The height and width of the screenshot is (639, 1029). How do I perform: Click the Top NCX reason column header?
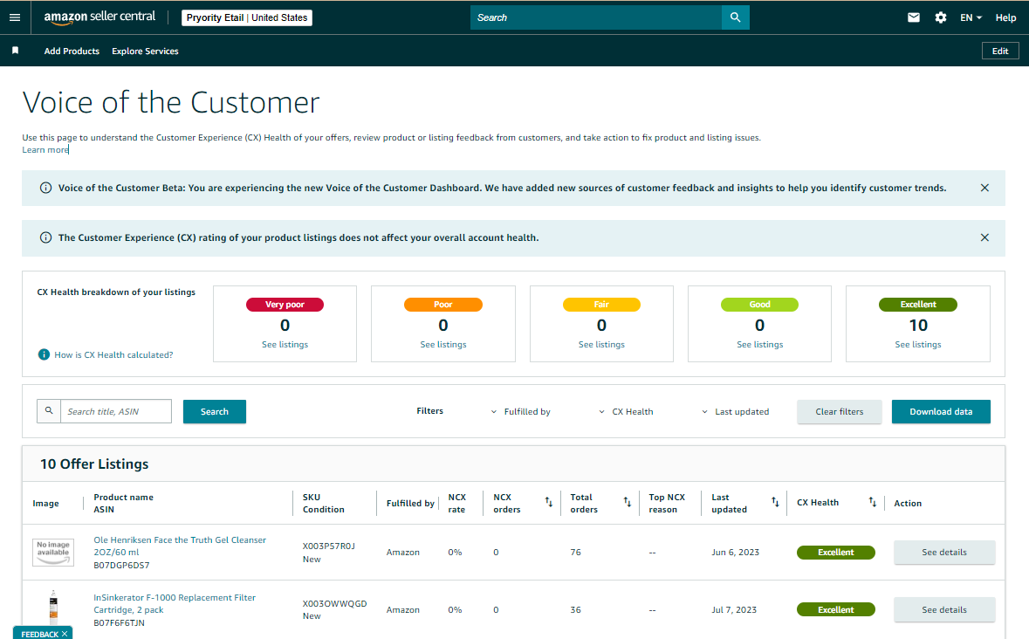(667, 503)
